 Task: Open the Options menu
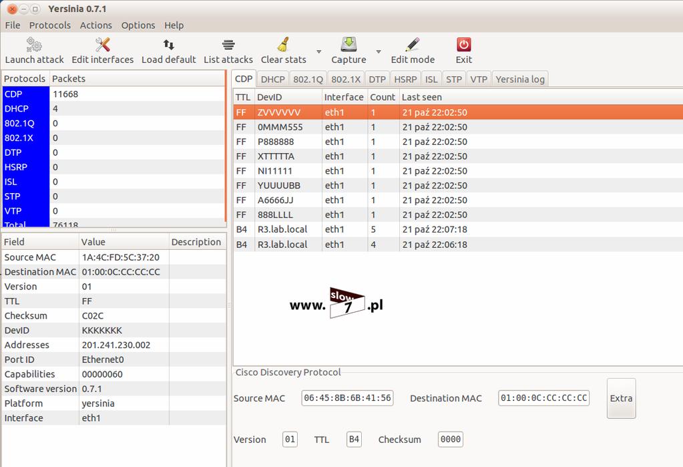click(138, 25)
